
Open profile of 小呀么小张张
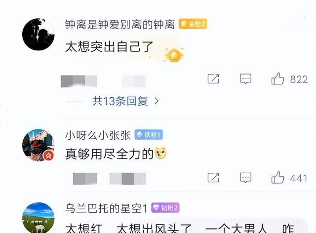pos(98,135)
